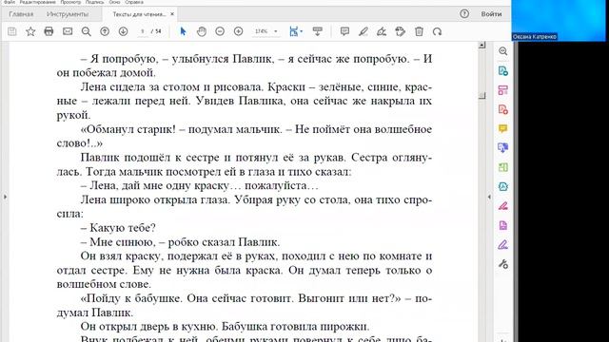Click the trash delete icon
This screenshot has width=609, height=342.
pos(419,31)
